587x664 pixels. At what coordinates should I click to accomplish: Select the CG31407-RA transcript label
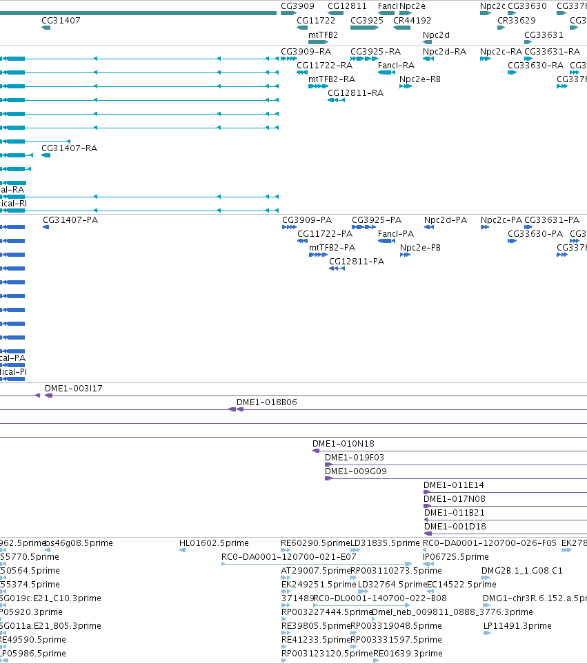70,148
